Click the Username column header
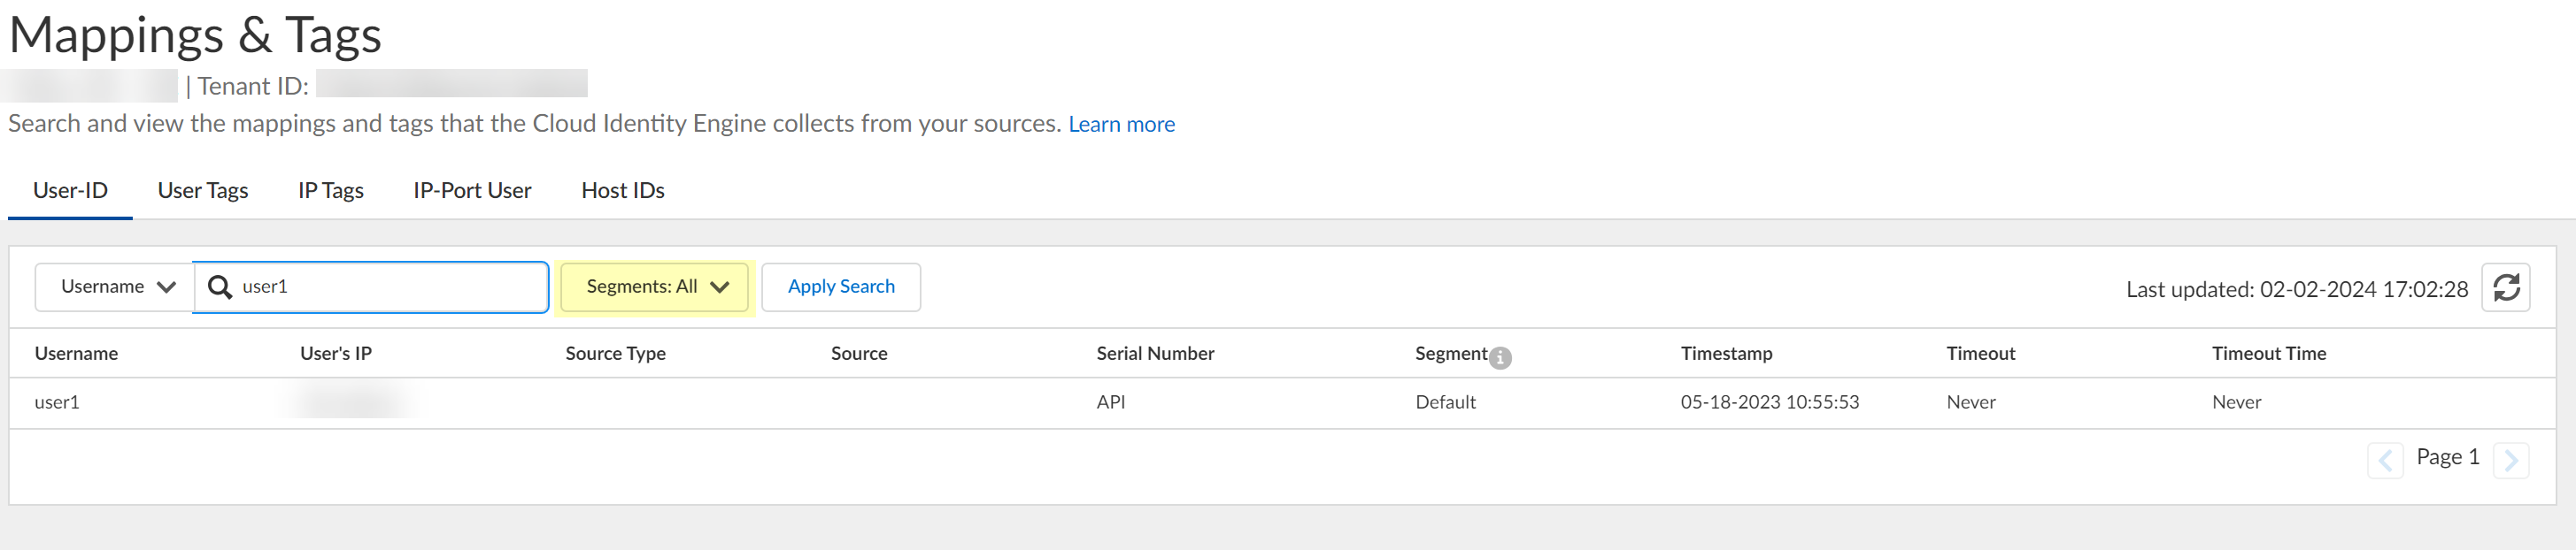This screenshot has width=2576, height=550. point(76,354)
